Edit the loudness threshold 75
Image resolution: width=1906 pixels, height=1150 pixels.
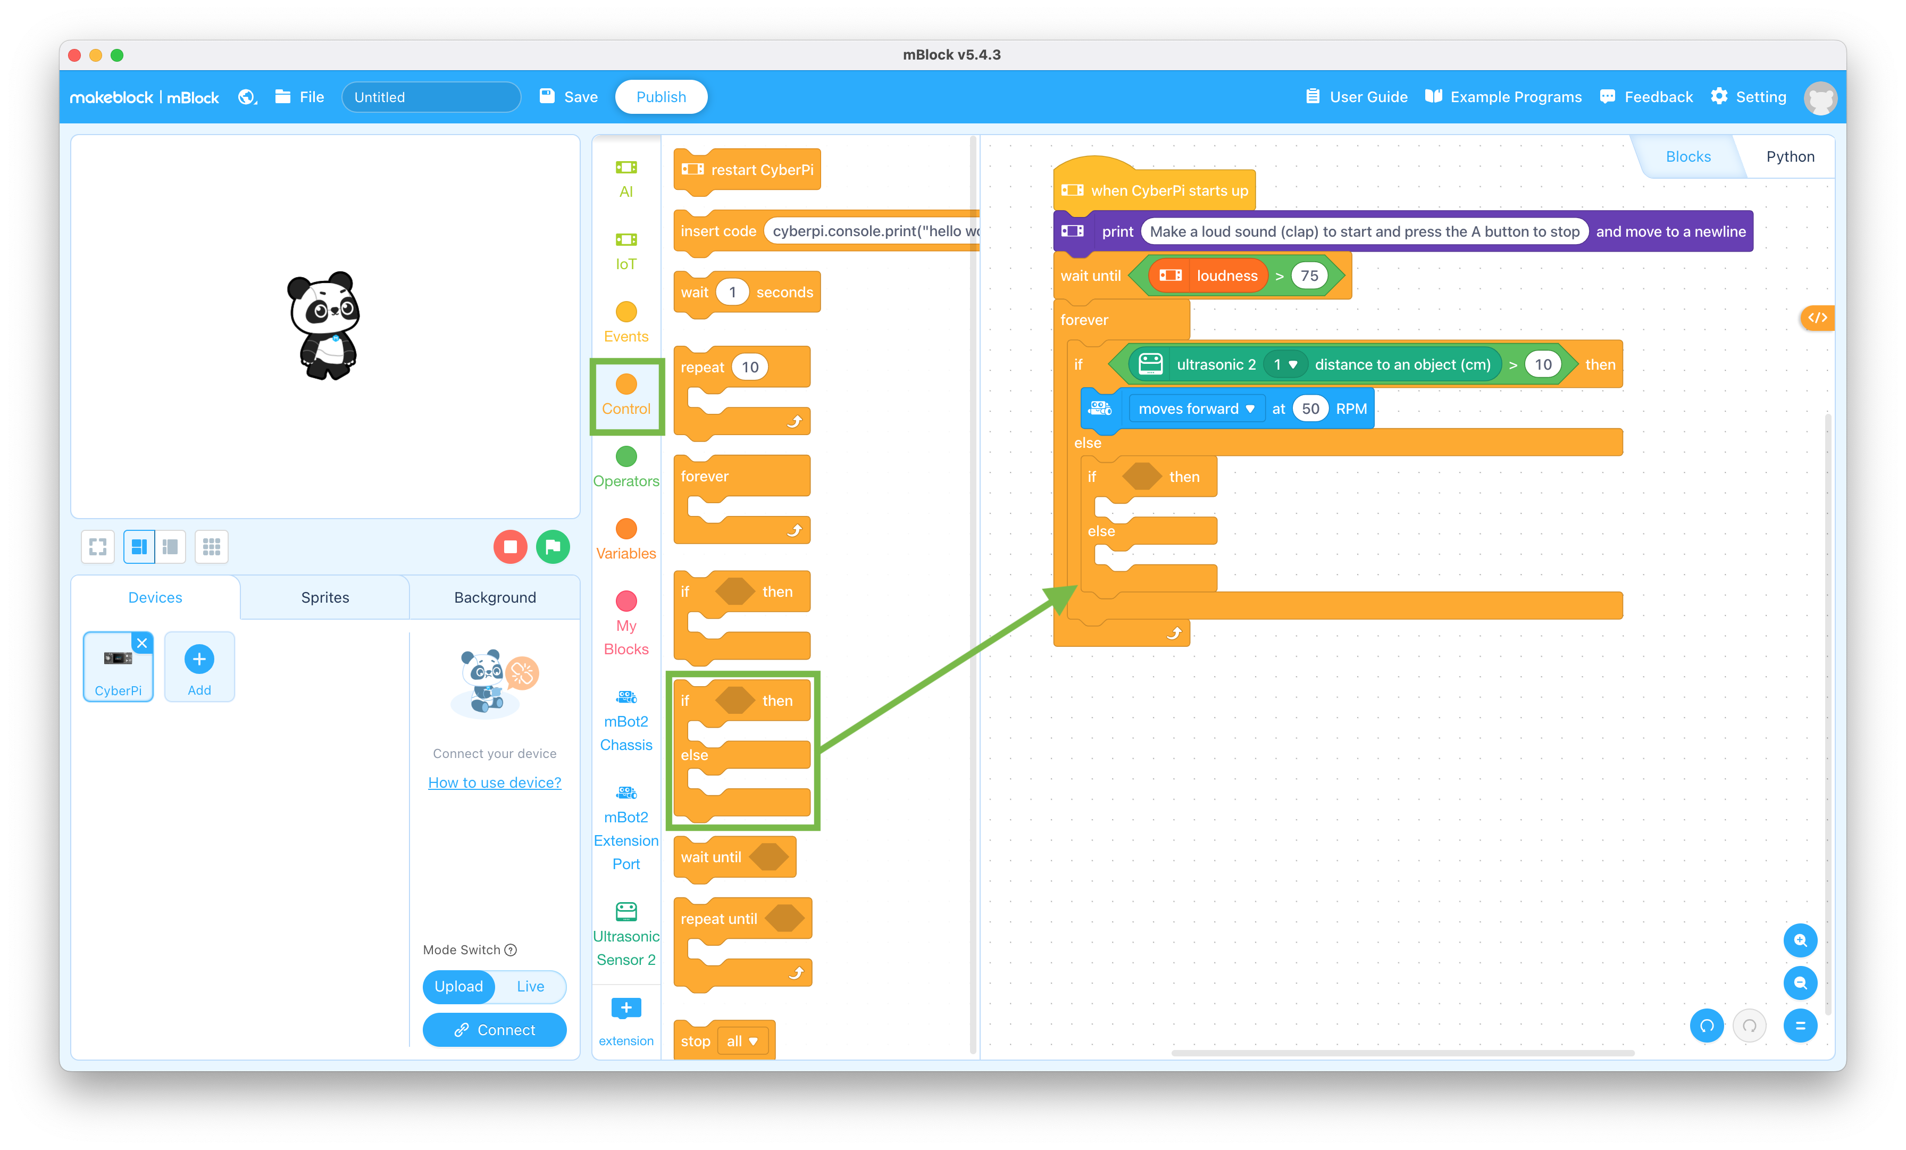click(x=1309, y=276)
